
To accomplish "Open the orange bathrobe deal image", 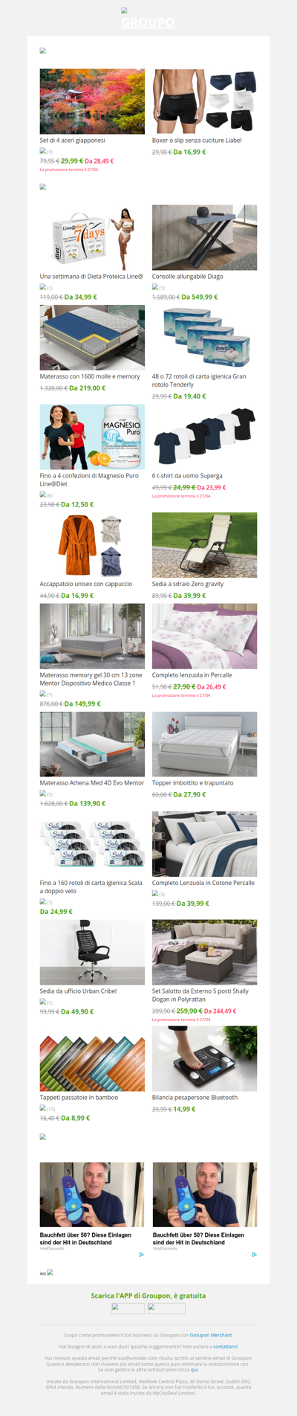I will [92, 544].
